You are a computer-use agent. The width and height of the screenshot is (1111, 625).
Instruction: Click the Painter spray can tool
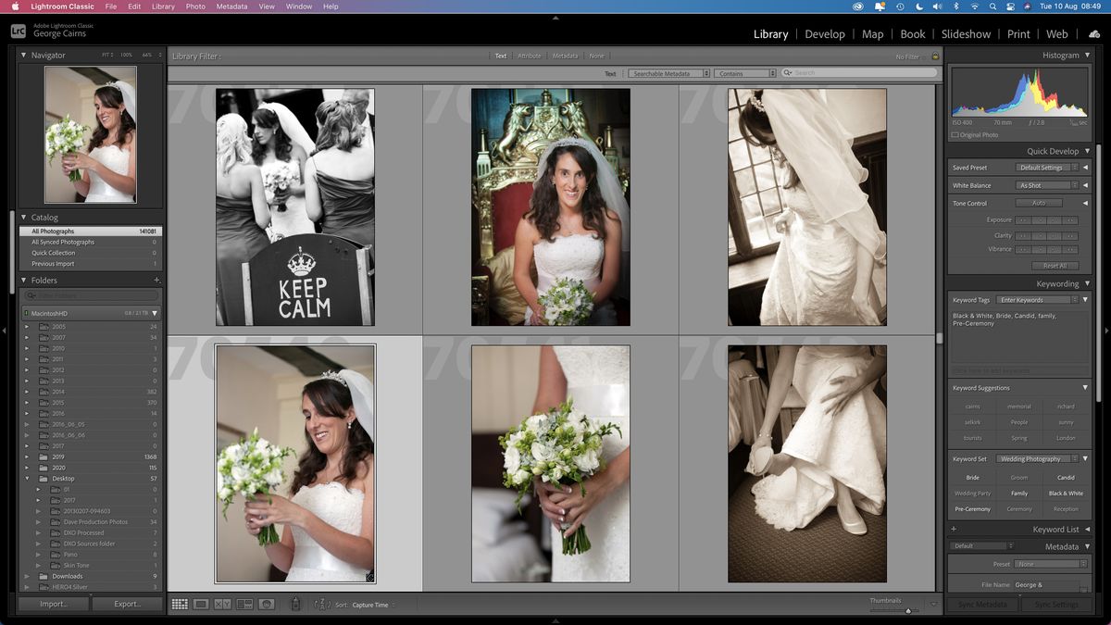coord(296,604)
